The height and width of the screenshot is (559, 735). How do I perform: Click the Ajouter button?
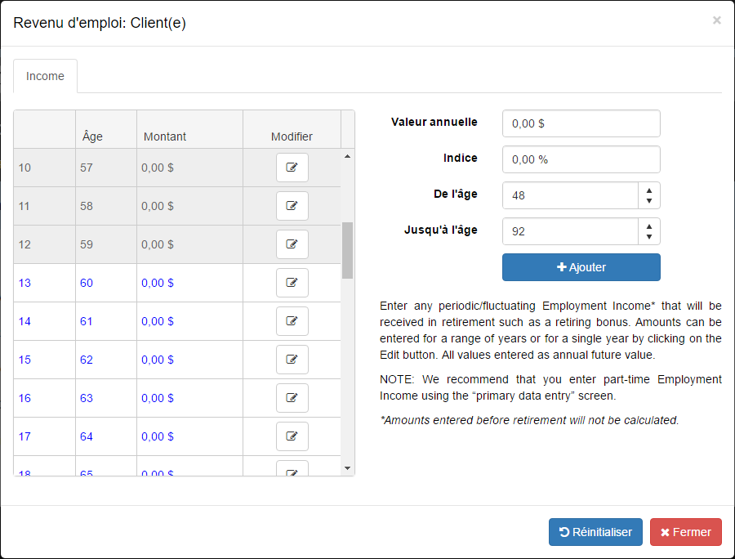click(x=581, y=267)
